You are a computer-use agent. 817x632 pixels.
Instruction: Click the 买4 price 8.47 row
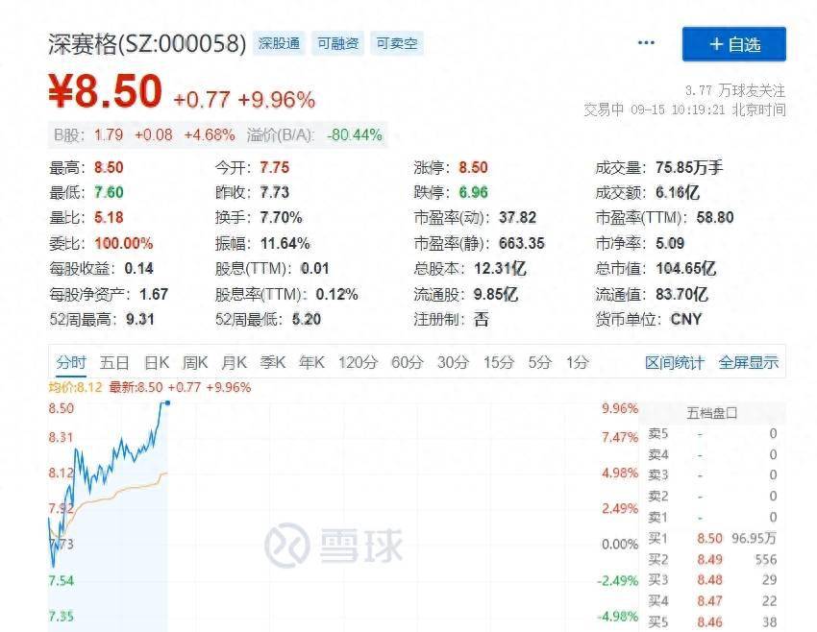click(x=711, y=601)
